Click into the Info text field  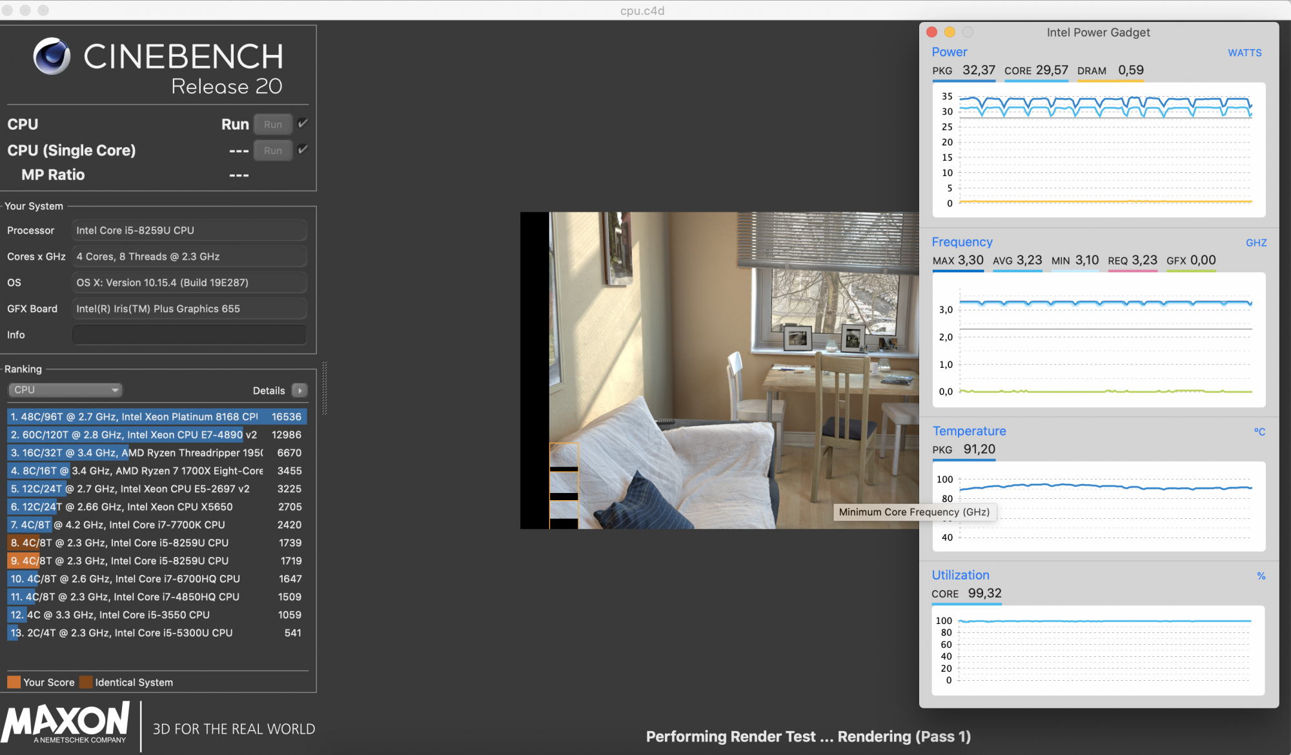(x=189, y=335)
